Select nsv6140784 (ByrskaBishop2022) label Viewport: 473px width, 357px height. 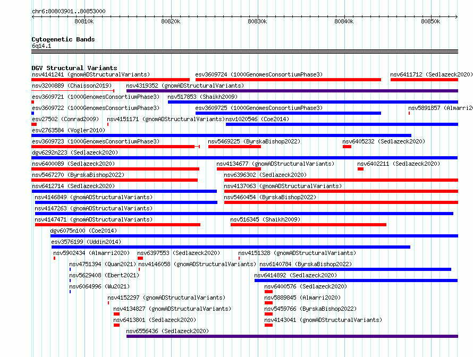tap(306, 264)
